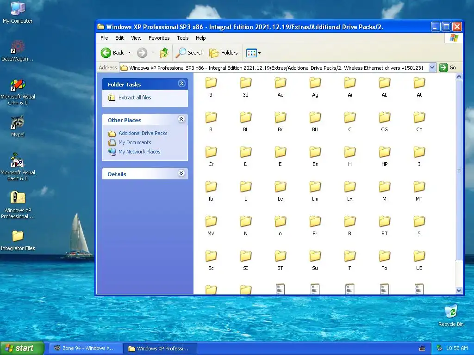The width and height of the screenshot is (474, 355).
Task: Open My Documents link
Action: pyautogui.click(x=135, y=142)
